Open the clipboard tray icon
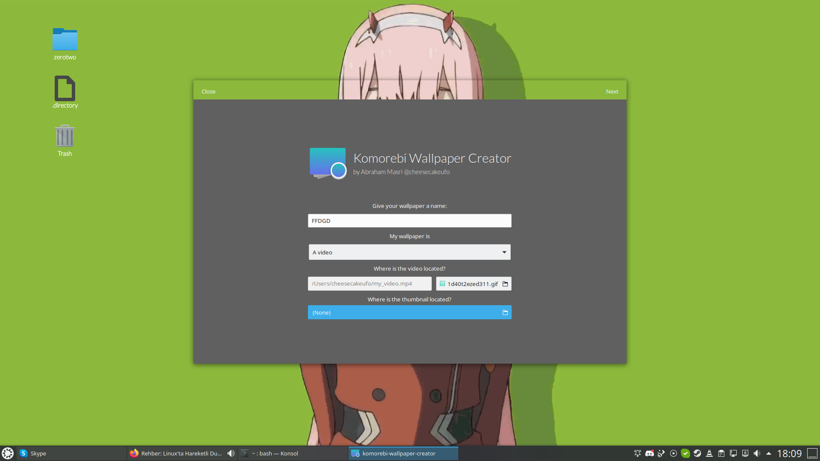The height and width of the screenshot is (461, 820). click(x=721, y=453)
